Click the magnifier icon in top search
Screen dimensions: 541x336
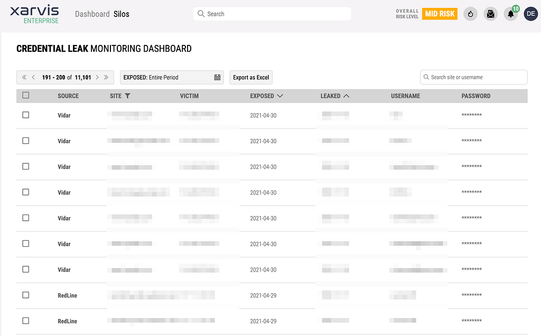[x=201, y=14]
